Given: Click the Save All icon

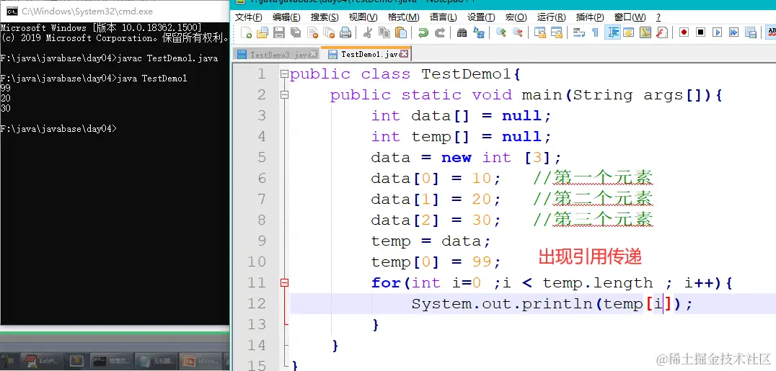Looking at the screenshot, I should pyautogui.click(x=296, y=32).
